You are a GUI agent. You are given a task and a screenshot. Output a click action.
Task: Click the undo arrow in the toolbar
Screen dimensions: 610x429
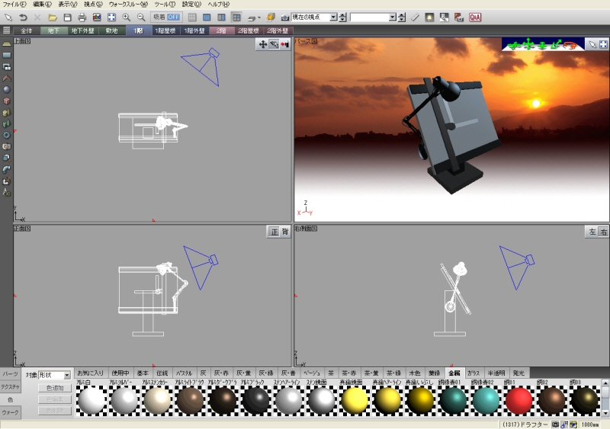click(23, 17)
